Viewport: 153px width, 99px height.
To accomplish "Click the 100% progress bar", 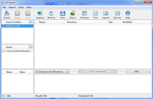I will coord(136,72).
